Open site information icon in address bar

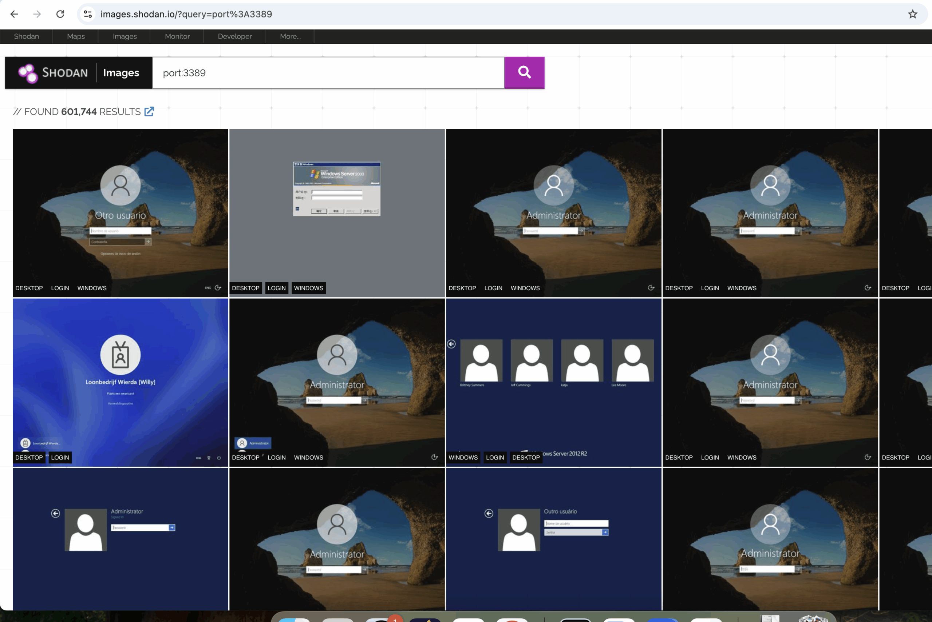coord(88,14)
